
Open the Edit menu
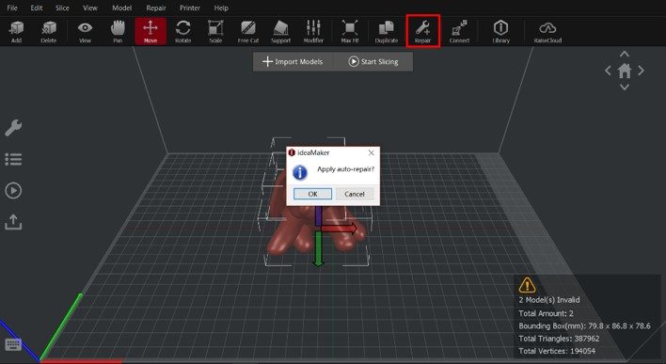tap(37, 8)
